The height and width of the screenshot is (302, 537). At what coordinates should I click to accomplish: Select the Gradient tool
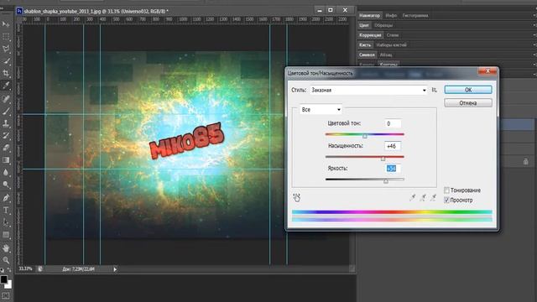point(6,160)
